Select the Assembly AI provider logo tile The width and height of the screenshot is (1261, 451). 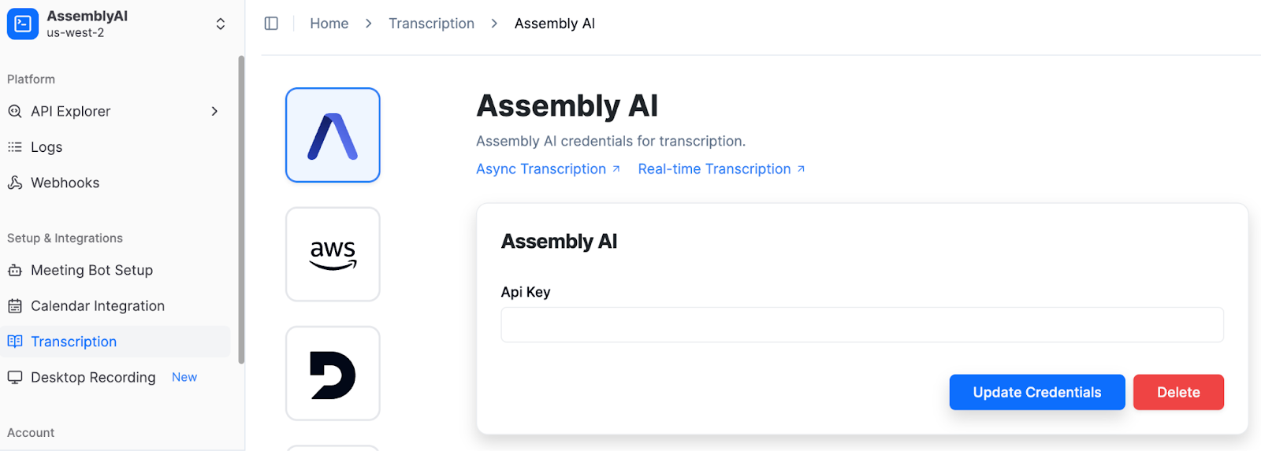(x=333, y=135)
